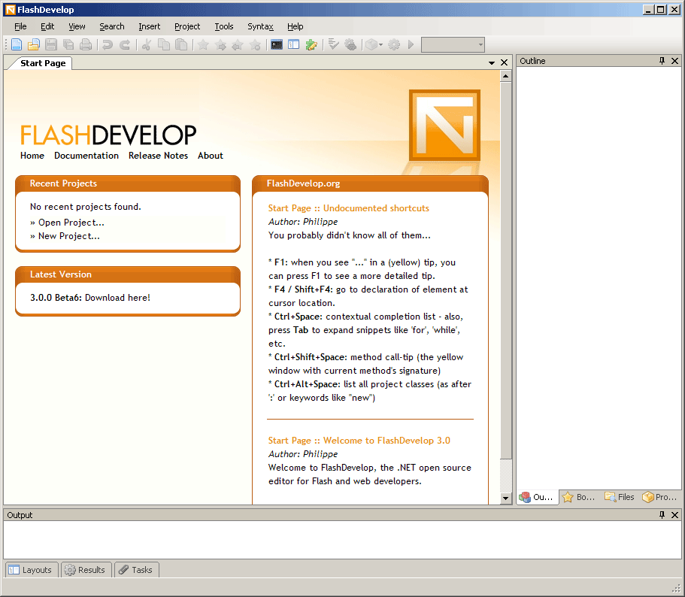685x597 pixels.
Task: Open the Help menu
Action: [296, 26]
